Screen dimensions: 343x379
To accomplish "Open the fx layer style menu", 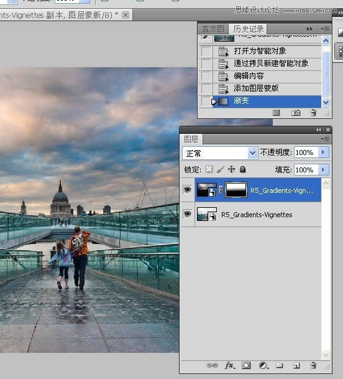I will tap(230, 365).
